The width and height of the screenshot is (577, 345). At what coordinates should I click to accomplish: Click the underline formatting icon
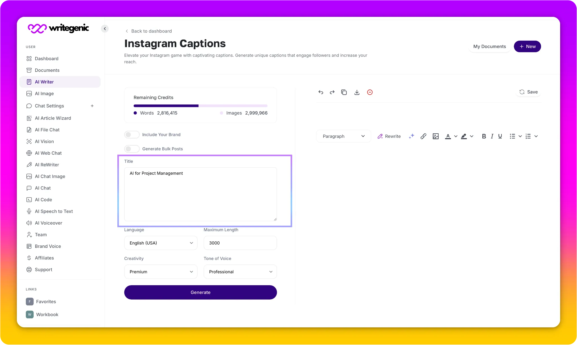[x=500, y=136]
